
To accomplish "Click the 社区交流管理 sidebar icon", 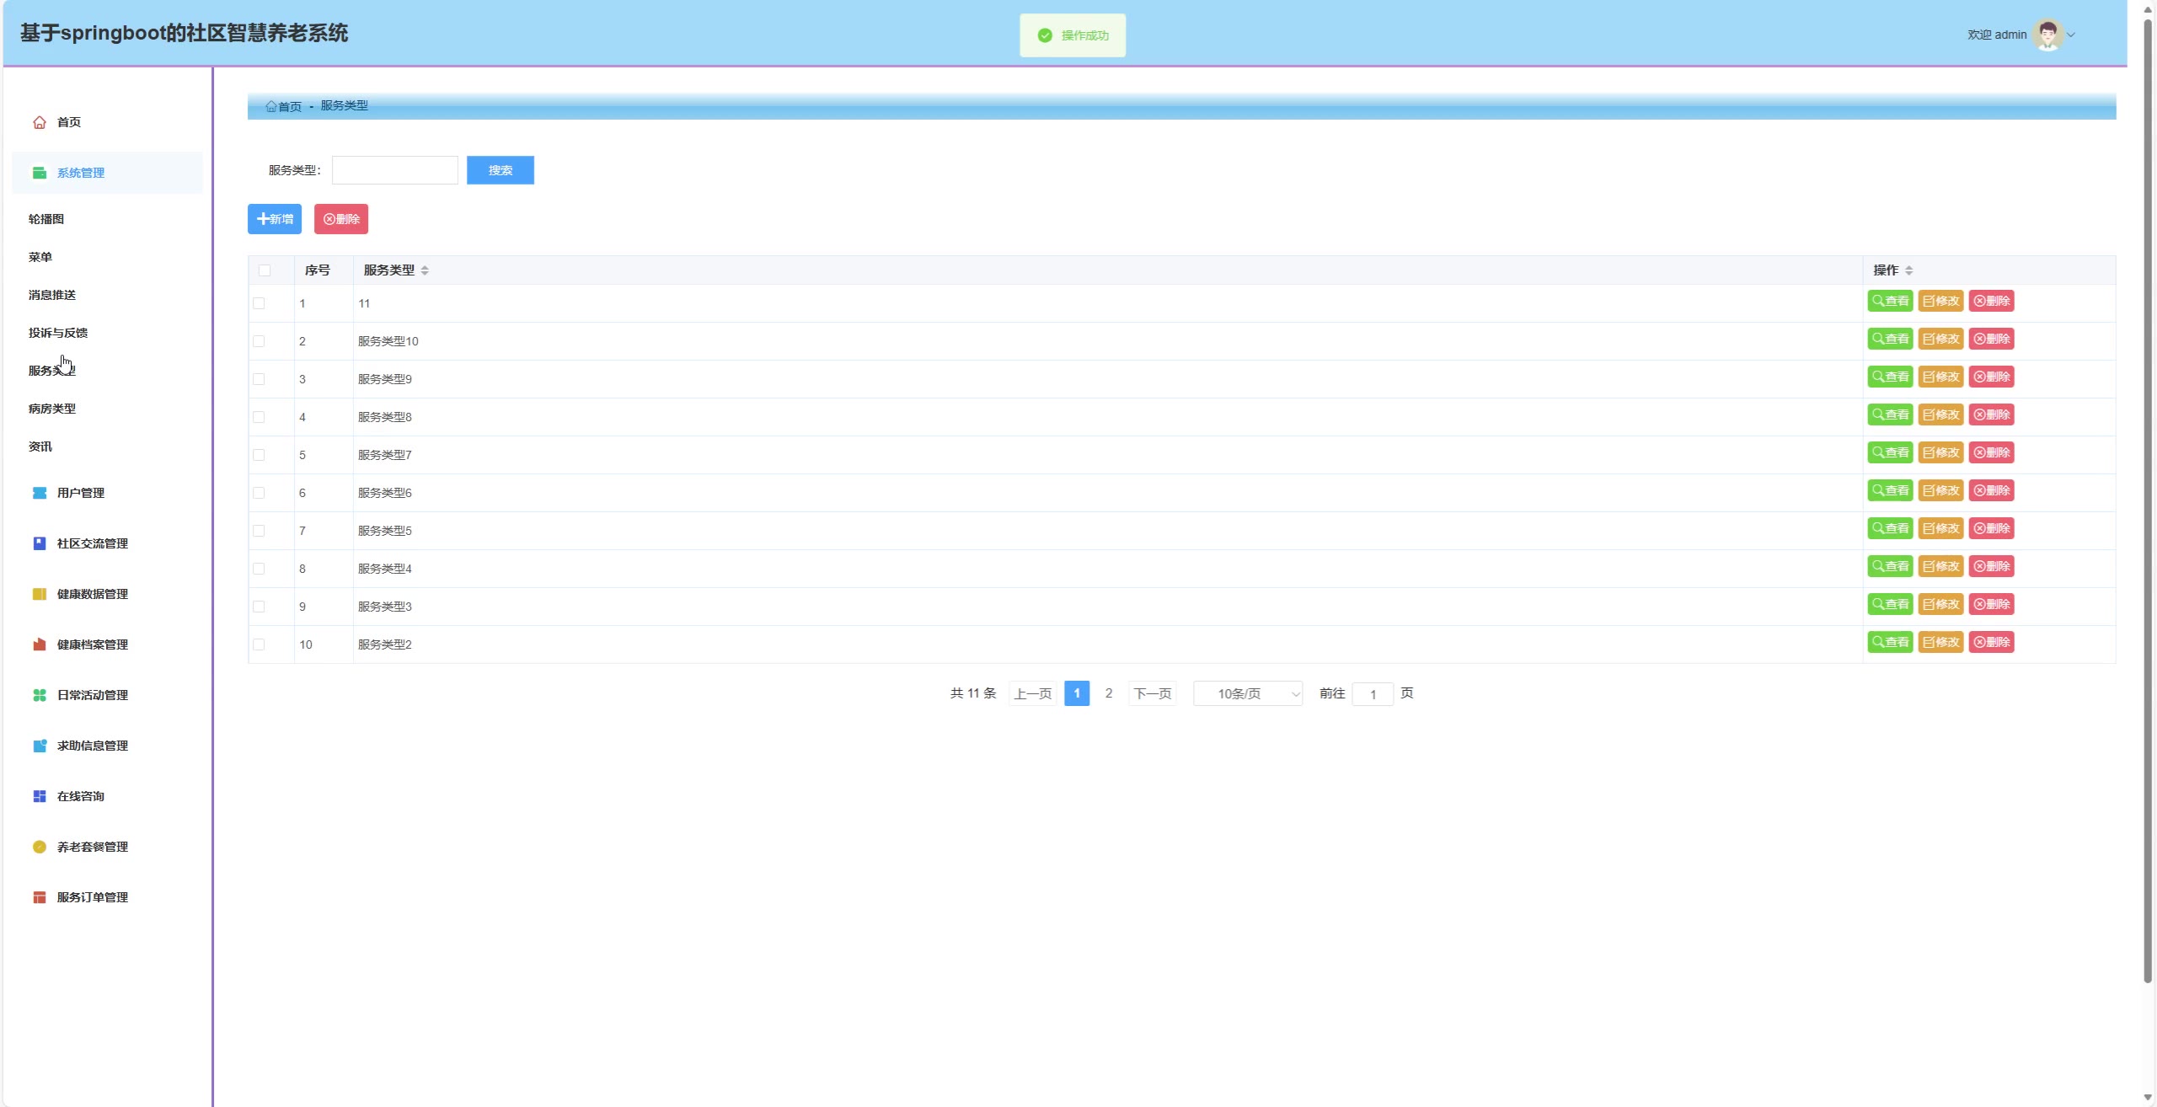I will (x=39, y=543).
